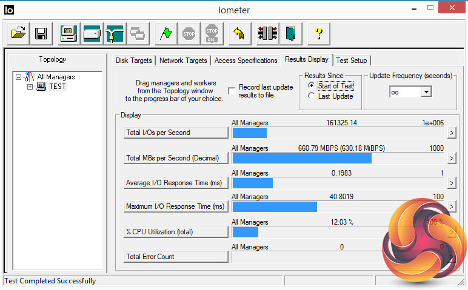Collapse All Managers tree node
This screenshot has height=290, width=468.
[19, 77]
